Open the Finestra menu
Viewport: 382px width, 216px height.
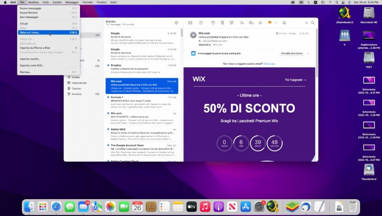click(101, 2)
